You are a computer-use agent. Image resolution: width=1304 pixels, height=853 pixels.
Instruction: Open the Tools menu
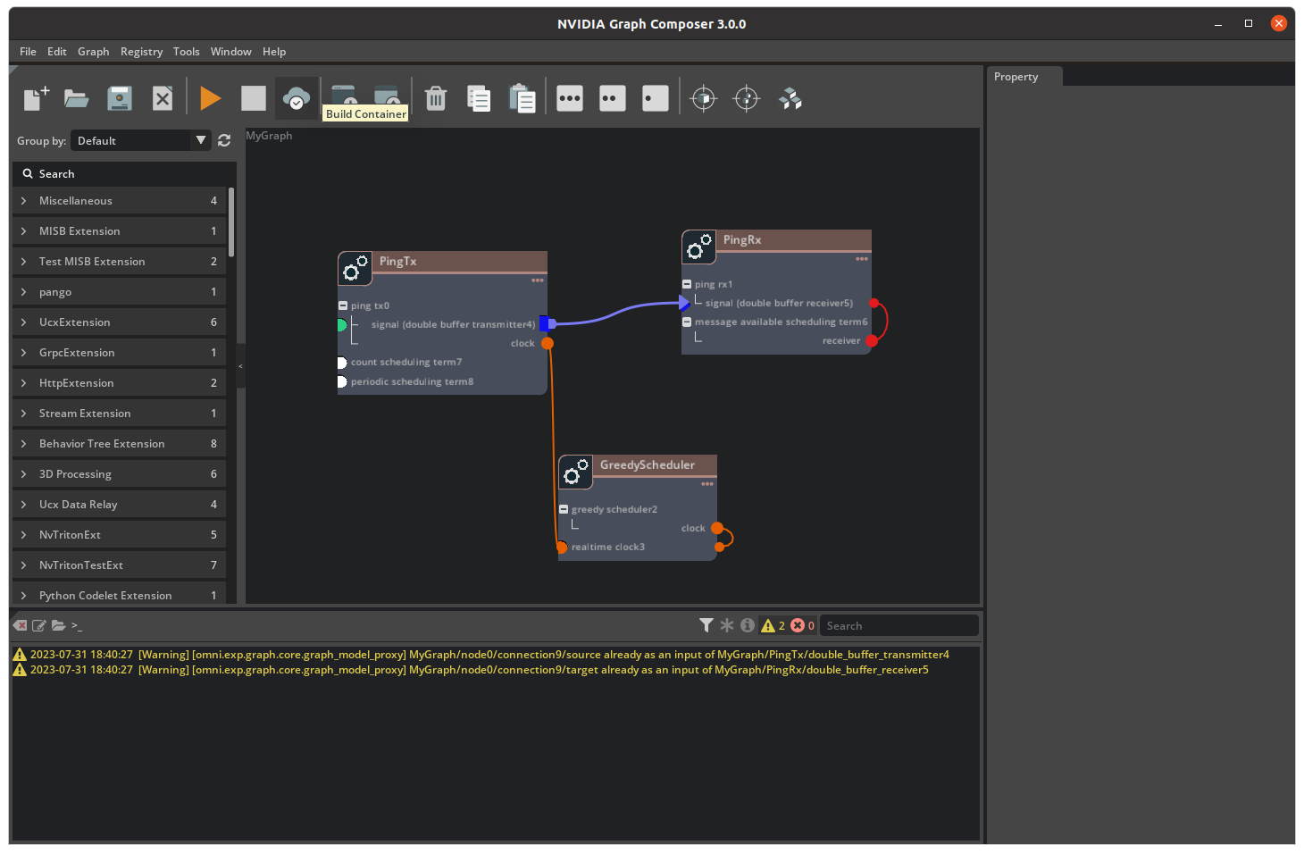[186, 52]
